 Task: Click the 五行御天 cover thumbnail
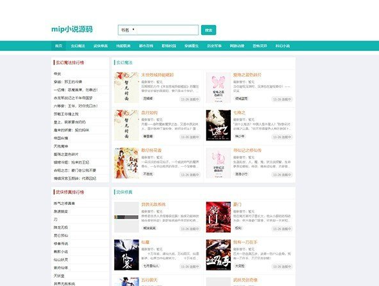point(126,281)
